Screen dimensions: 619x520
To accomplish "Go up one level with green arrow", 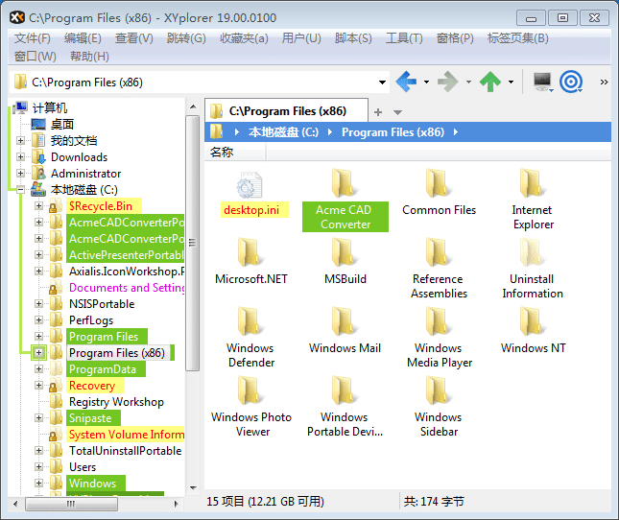I will [x=490, y=83].
